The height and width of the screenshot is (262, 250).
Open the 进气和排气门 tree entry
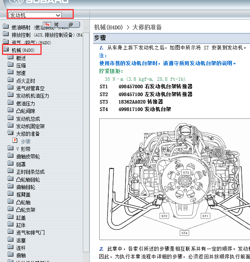[31, 233]
